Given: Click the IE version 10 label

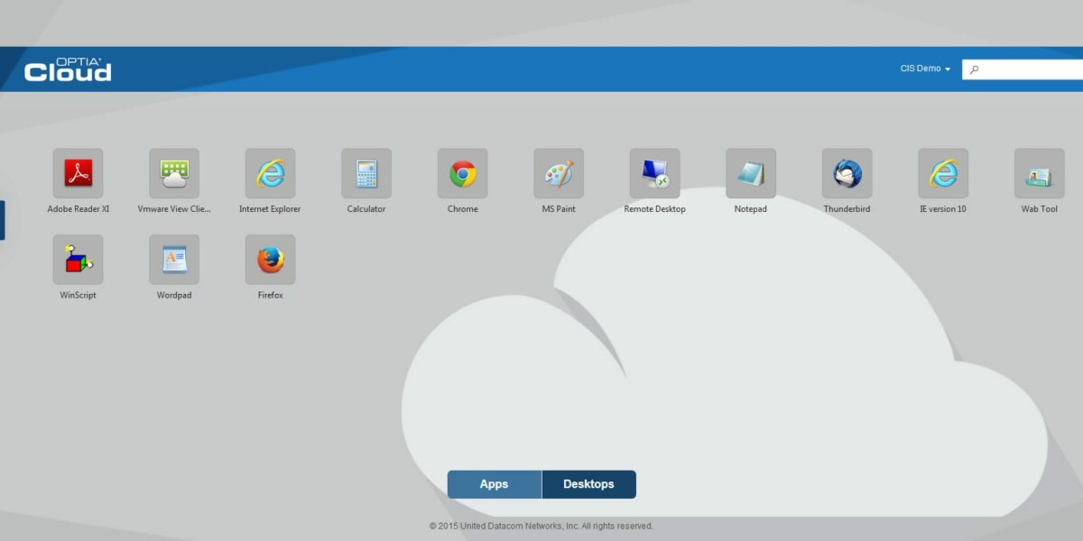Looking at the screenshot, I should pyautogui.click(x=943, y=209).
